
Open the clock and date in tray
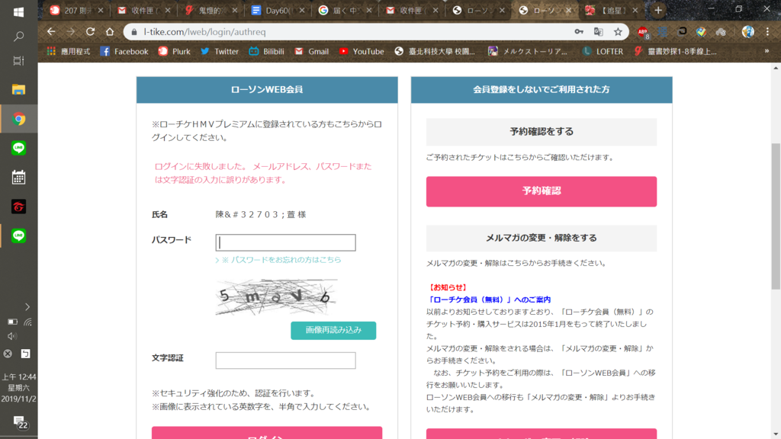point(18,388)
